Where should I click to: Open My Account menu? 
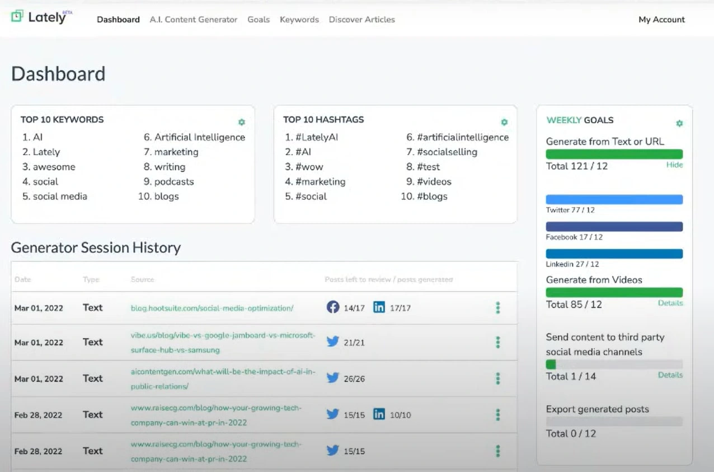(661, 20)
